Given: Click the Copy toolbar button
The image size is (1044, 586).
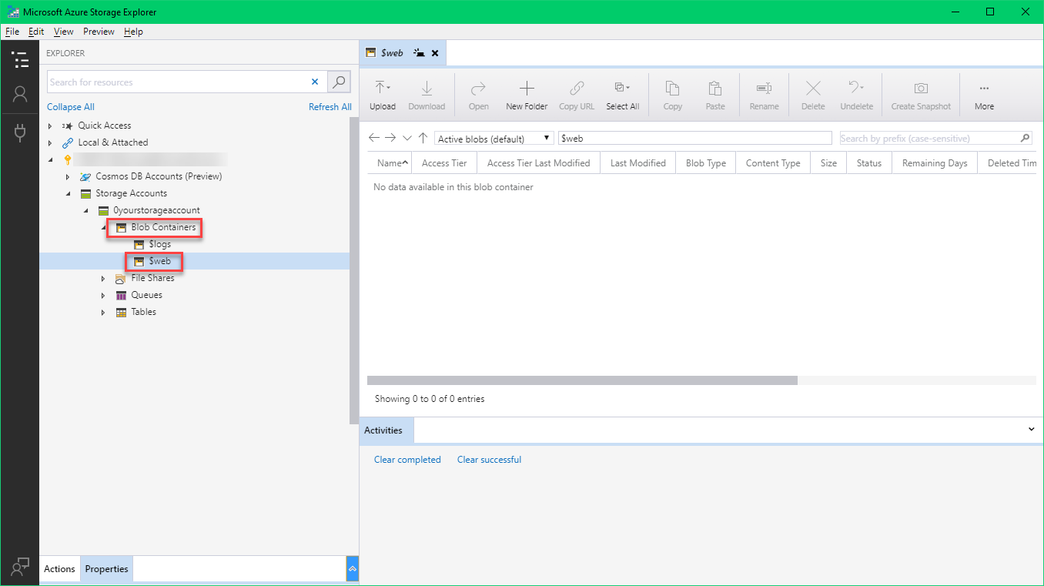Looking at the screenshot, I should (x=673, y=95).
